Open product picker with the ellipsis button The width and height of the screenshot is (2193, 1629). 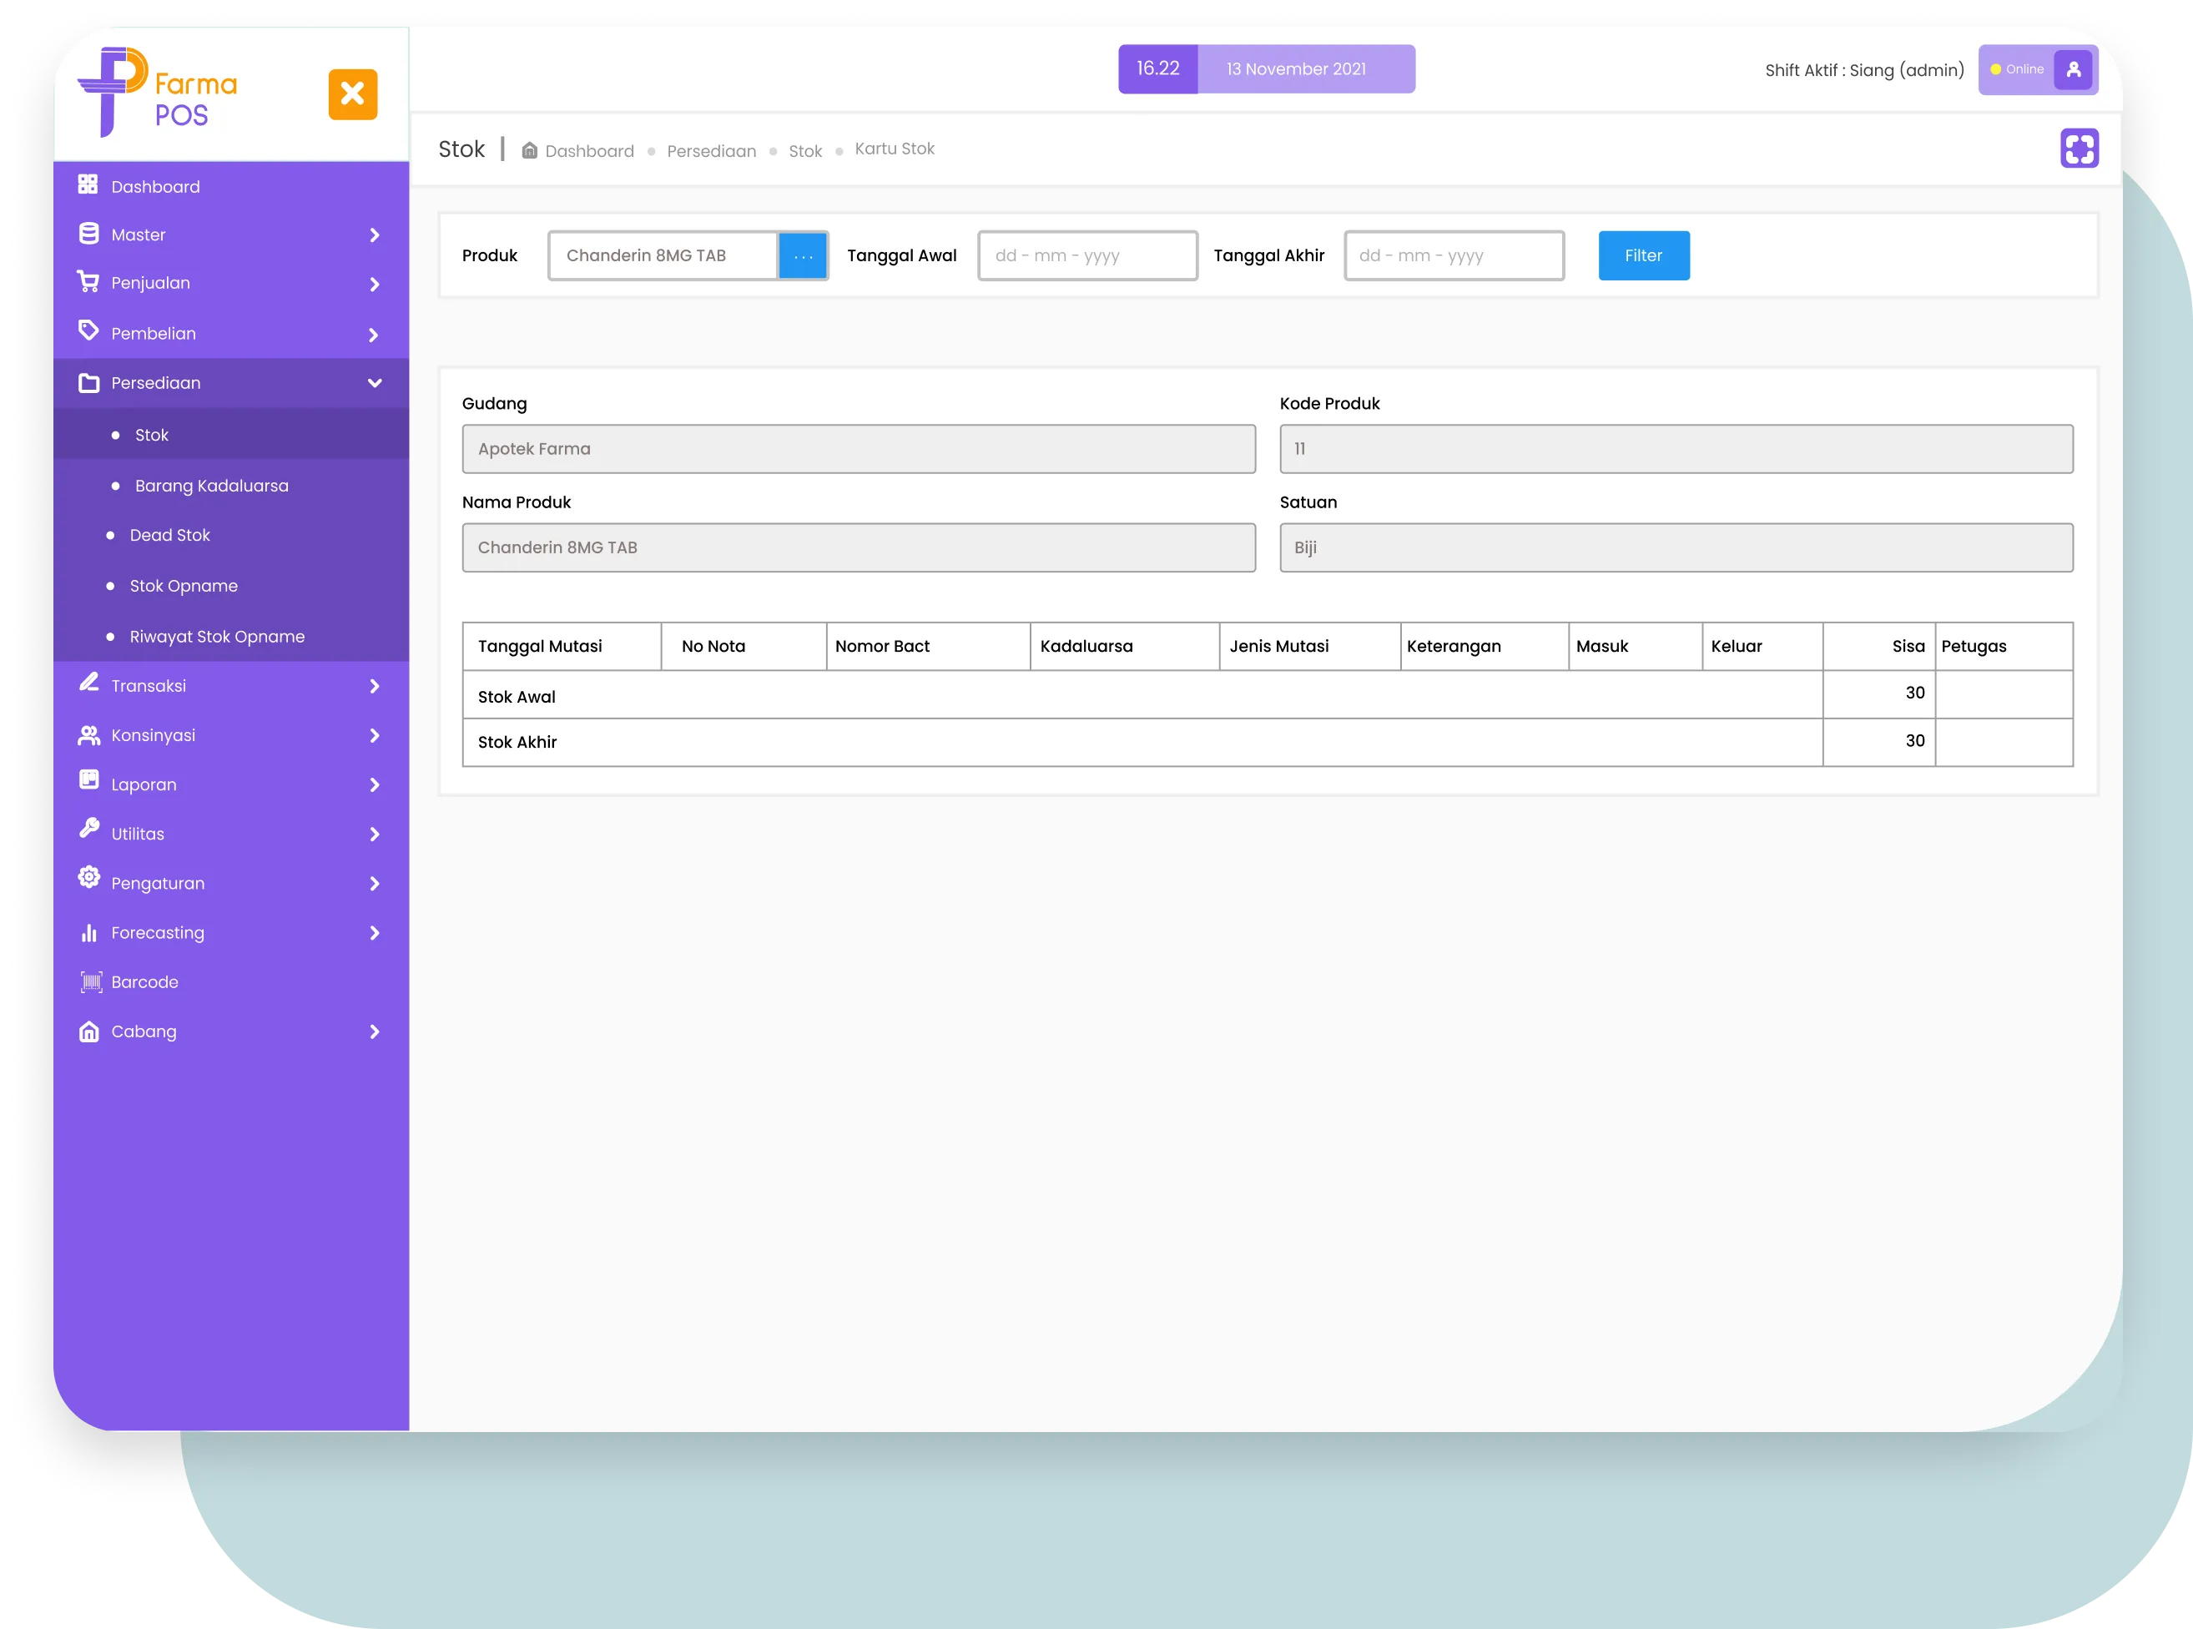(x=803, y=256)
